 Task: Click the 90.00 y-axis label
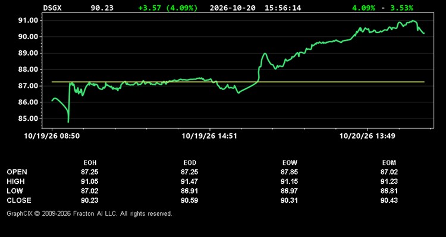click(x=28, y=37)
